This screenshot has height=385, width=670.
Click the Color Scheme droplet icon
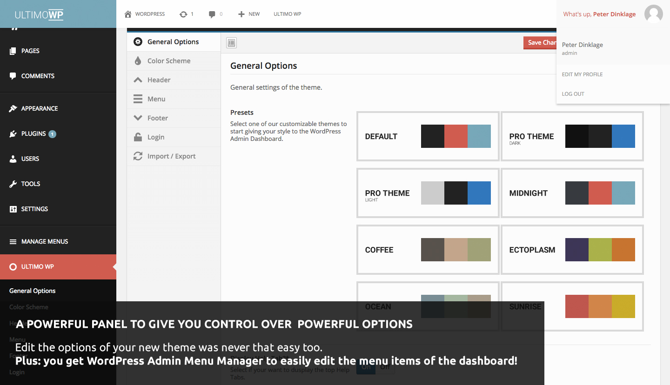pos(138,61)
